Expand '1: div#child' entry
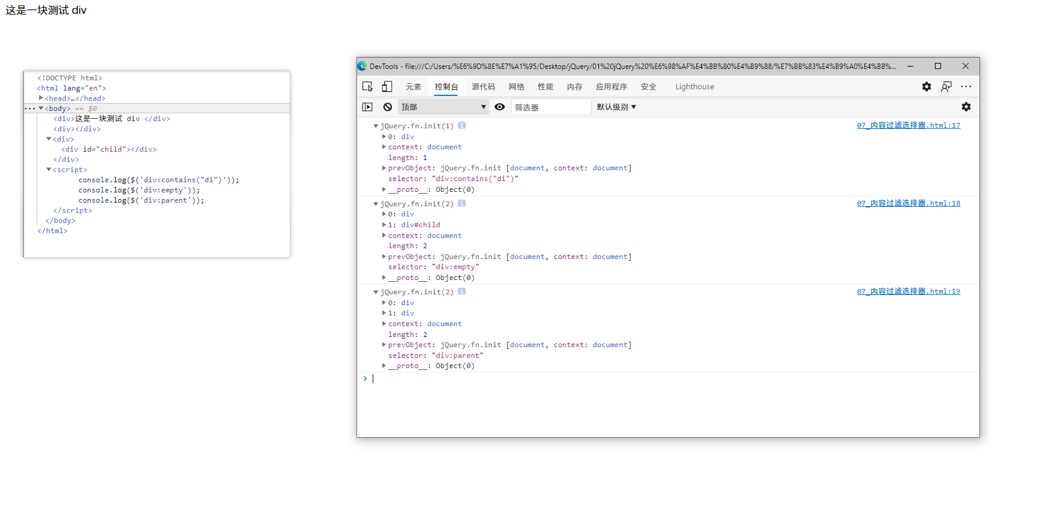This screenshot has width=1043, height=530. point(384,225)
